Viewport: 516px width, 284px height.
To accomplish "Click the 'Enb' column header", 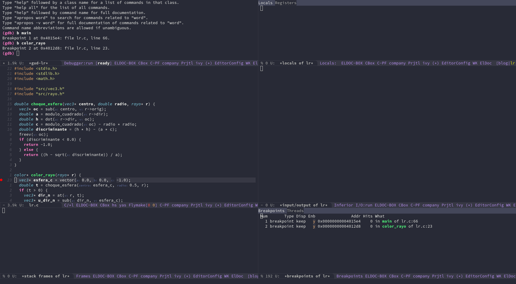I will pos(312,216).
